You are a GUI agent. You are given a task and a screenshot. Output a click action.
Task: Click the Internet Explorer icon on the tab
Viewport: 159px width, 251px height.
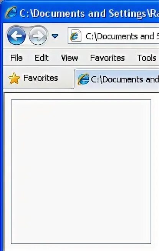tap(83, 79)
